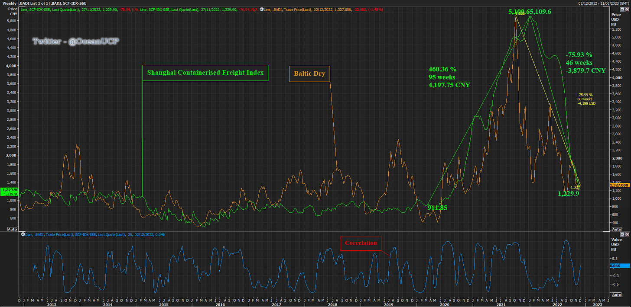
Task: Select the Shanghai Containerised Freight Index label box
Action: pyautogui.click(x=205, y=73)
